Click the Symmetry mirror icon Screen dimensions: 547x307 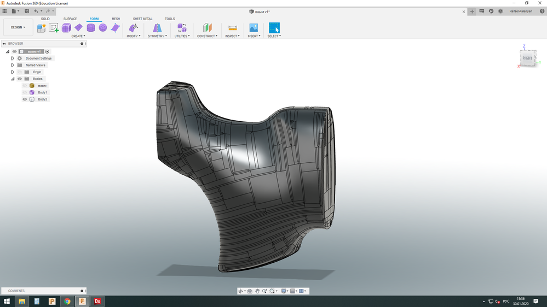pyautogui.click(x=157, y=28)
